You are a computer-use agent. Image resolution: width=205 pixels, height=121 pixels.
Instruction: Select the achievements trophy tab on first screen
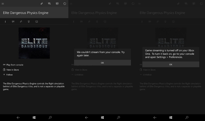point(29,22)
